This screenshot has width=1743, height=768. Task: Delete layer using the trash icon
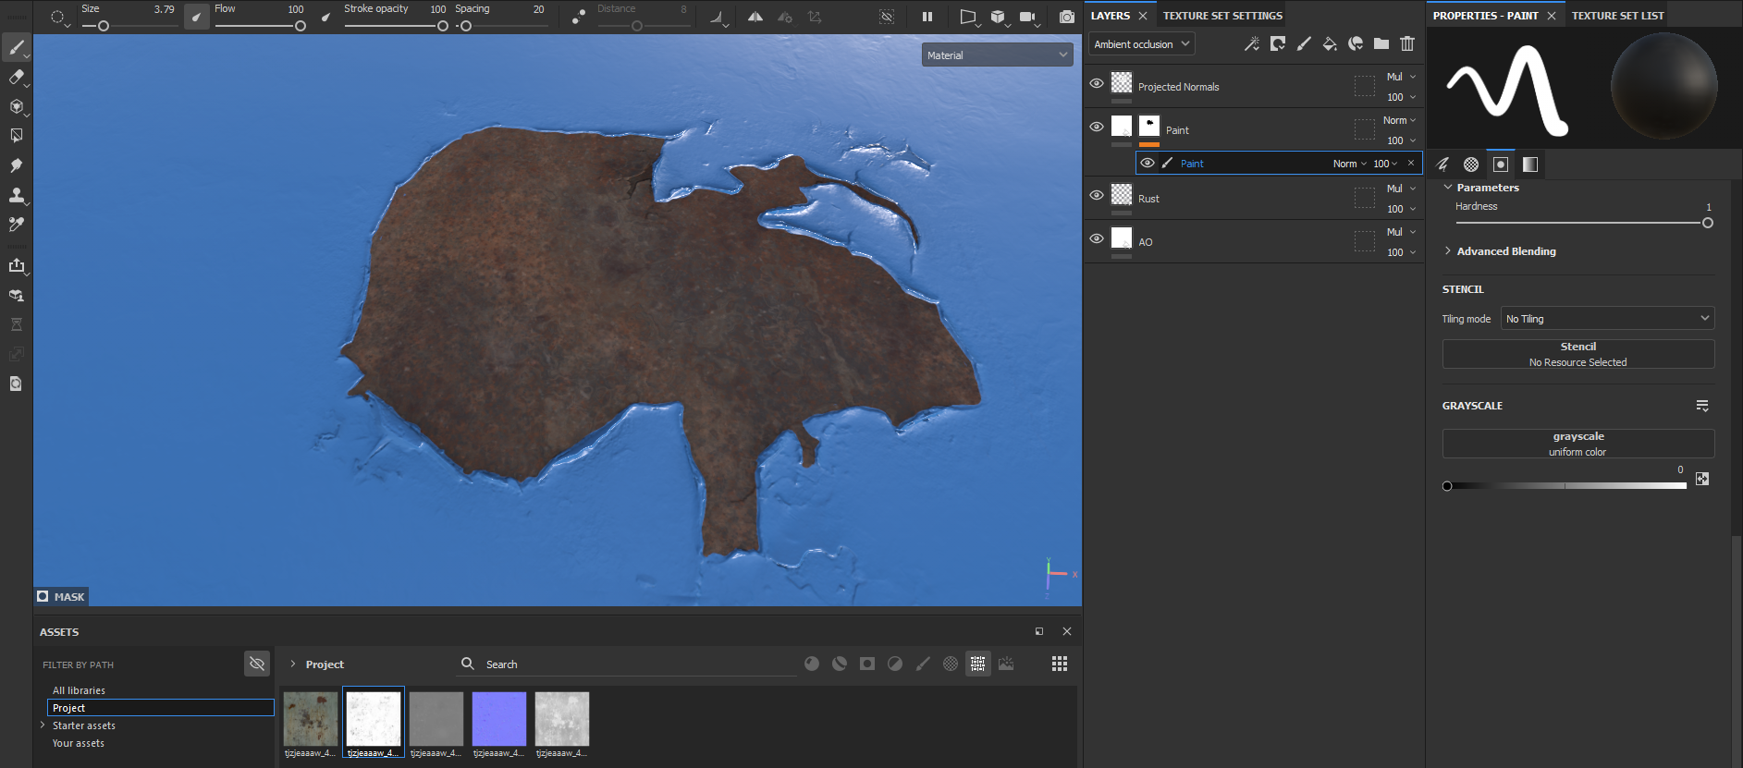click(1407, 43)
